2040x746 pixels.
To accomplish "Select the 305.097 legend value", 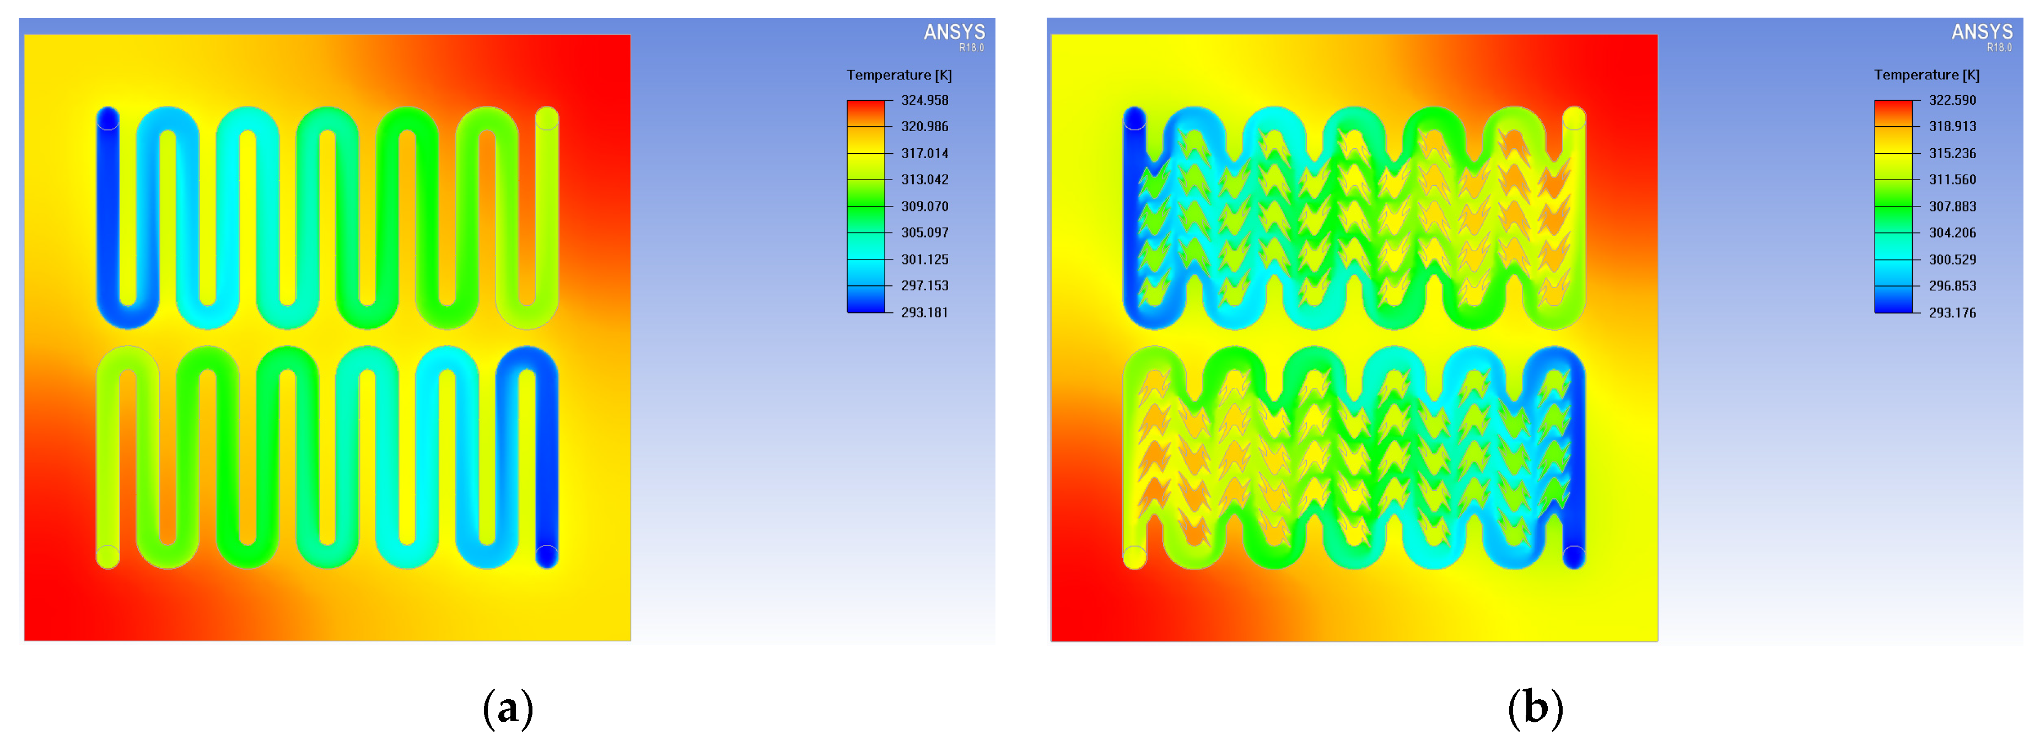I will [x=924, y=233].
